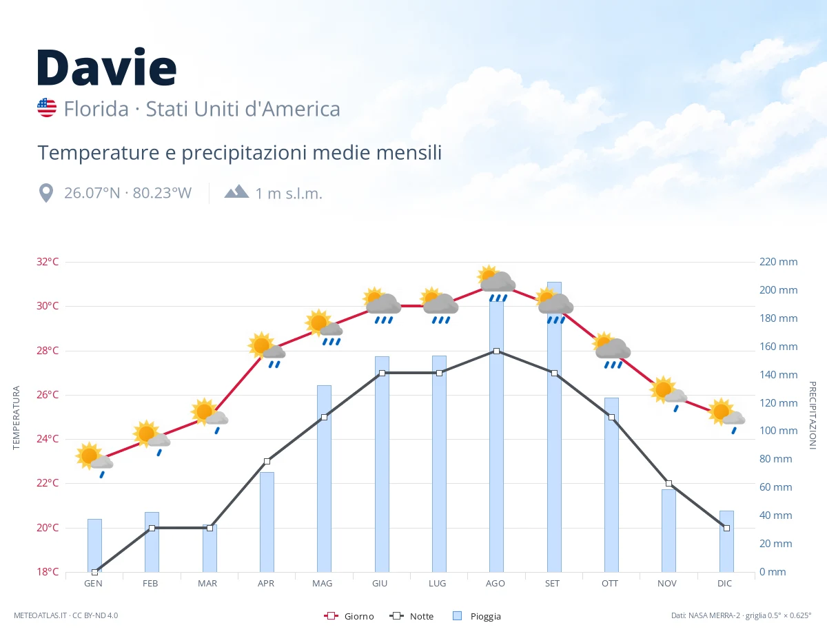
Task: Click the March weather icon
Action: click(210, 415)
